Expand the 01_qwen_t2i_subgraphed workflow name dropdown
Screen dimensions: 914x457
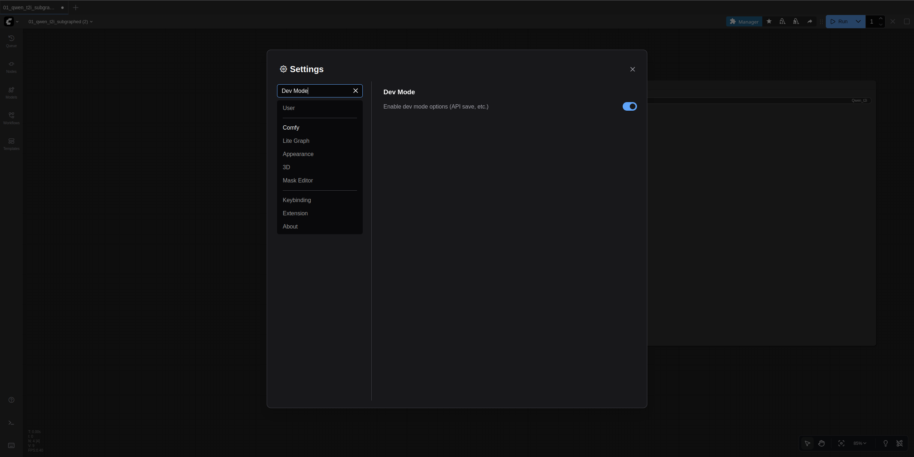pos(92,21)
